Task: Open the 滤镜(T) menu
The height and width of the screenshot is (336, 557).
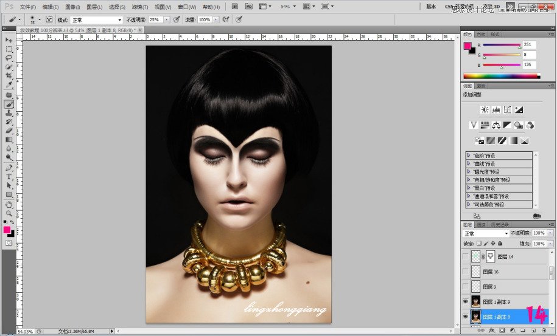Action: 139,7
